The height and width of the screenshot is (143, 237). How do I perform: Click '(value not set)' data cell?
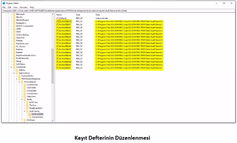coord(102,18)
